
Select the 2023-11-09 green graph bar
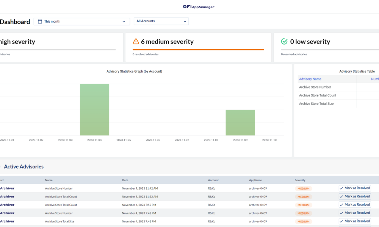coord(240,123)
